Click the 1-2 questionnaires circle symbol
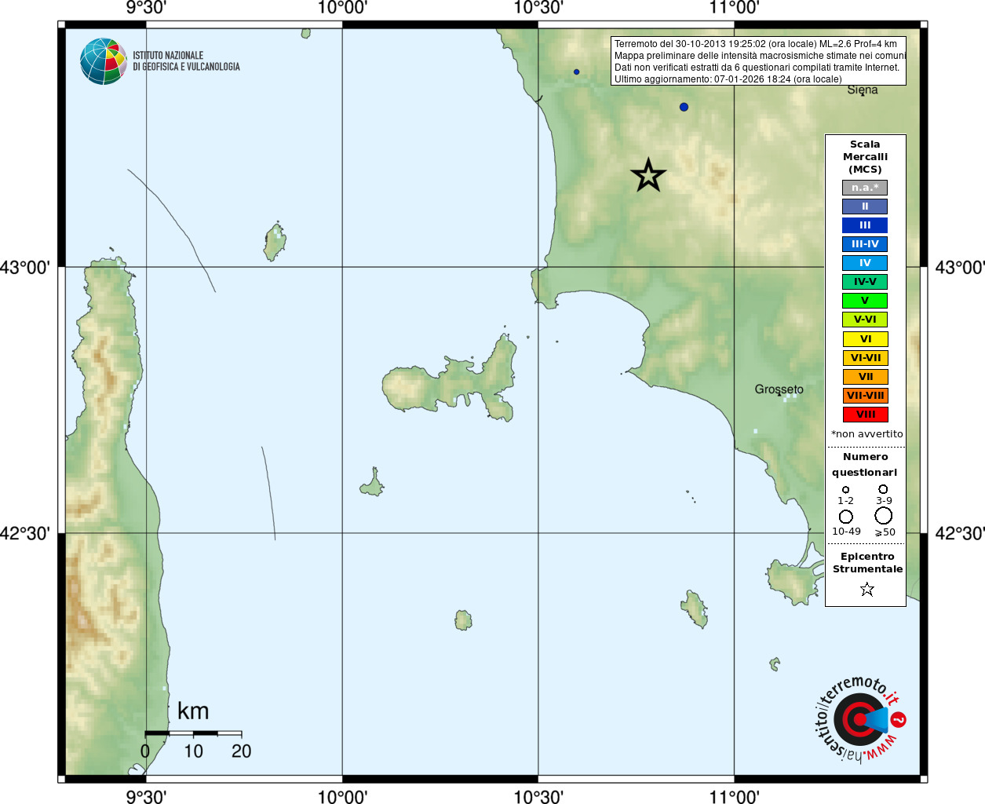The height and width of the screenshot is (804, 985). coord(845,490)
